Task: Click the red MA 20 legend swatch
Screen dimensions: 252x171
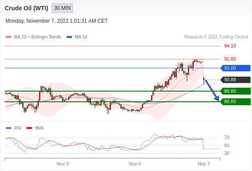Action: (9, 37)
